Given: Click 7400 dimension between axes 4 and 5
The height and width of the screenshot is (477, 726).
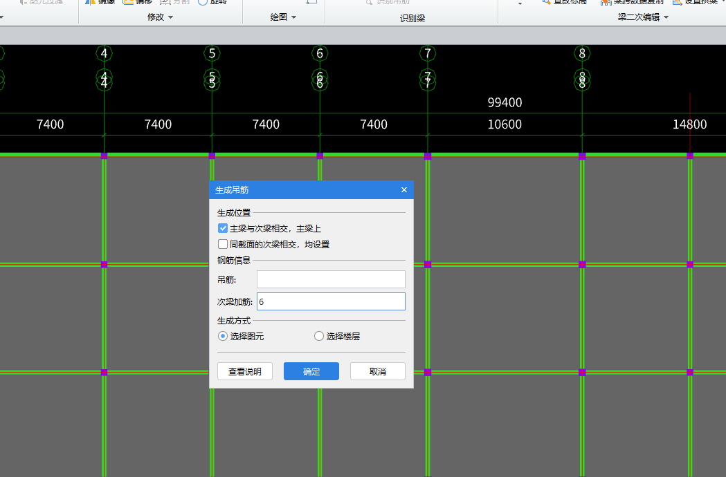Looking at the screenshot, I should [x=158, y=124].
